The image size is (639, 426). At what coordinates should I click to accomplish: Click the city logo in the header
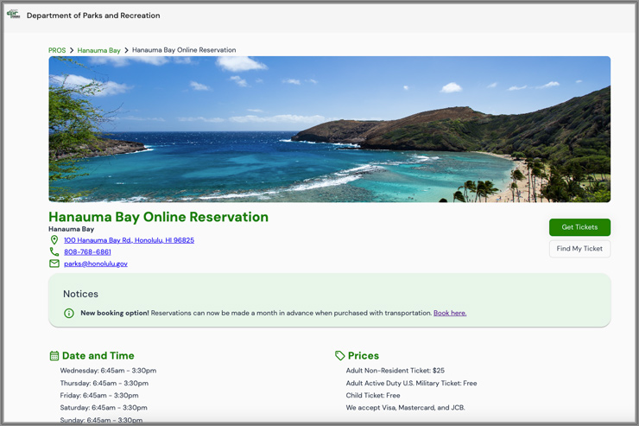[13, 15]
